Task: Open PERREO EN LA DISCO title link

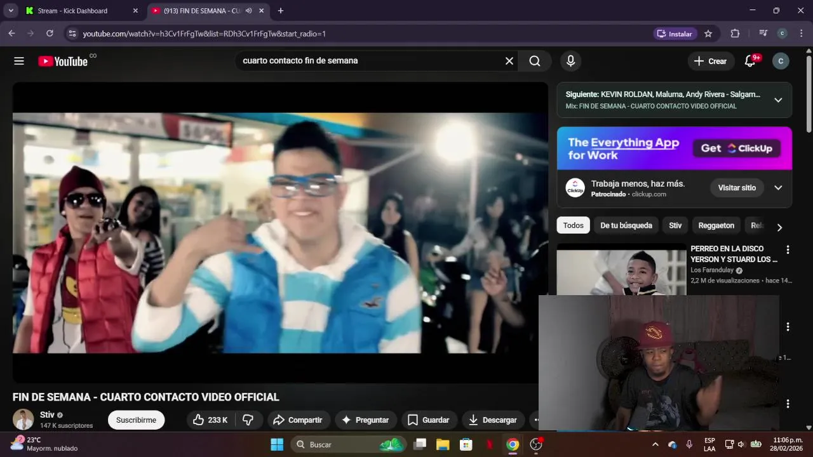Action: 734,254
